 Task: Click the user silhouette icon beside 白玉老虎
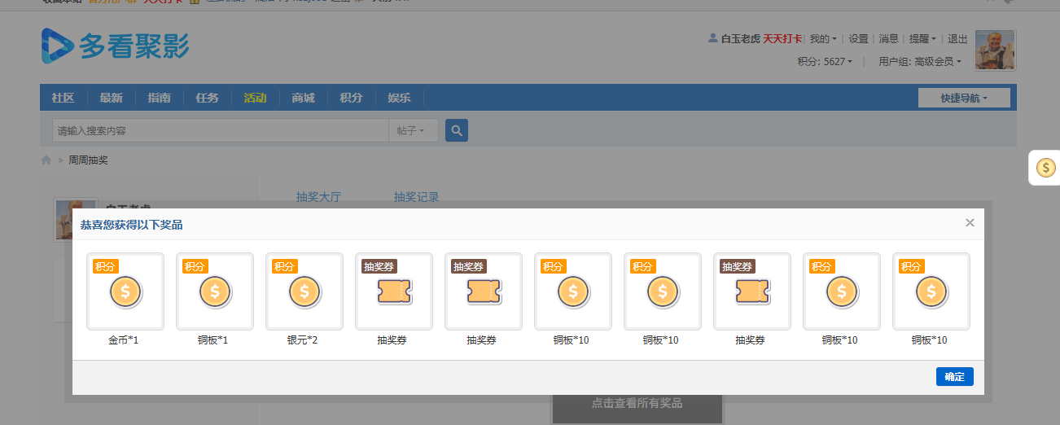[x=713, y=38]
